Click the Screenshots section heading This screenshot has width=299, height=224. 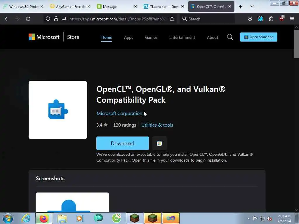point(50,178)
